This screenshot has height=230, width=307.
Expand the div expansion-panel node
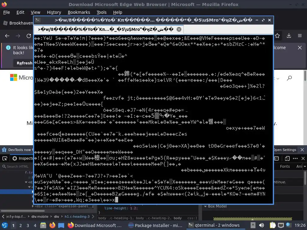pyautogui.click(x=33, y=206)
